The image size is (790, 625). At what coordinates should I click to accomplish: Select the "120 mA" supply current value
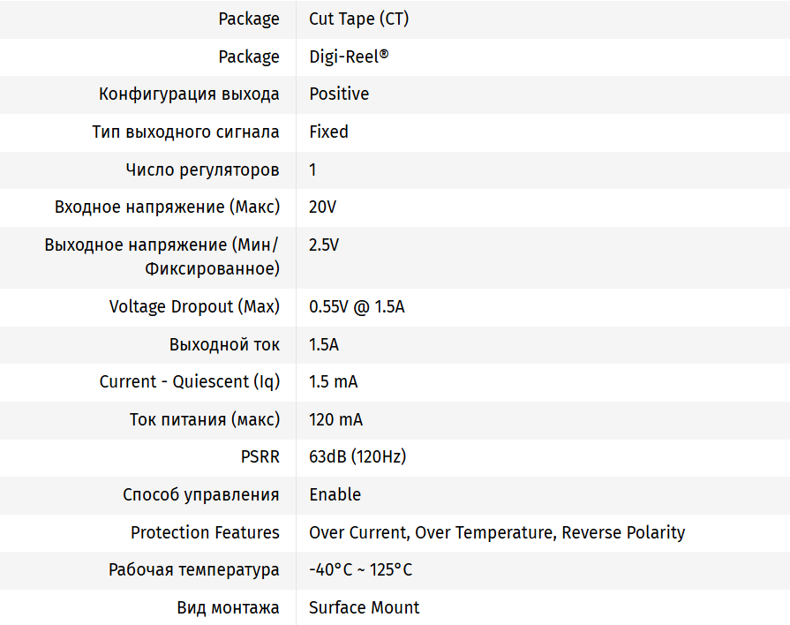pos(335,419)
